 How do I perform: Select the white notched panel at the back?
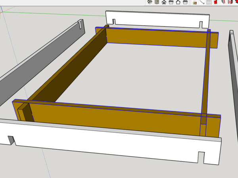(159, 19)
